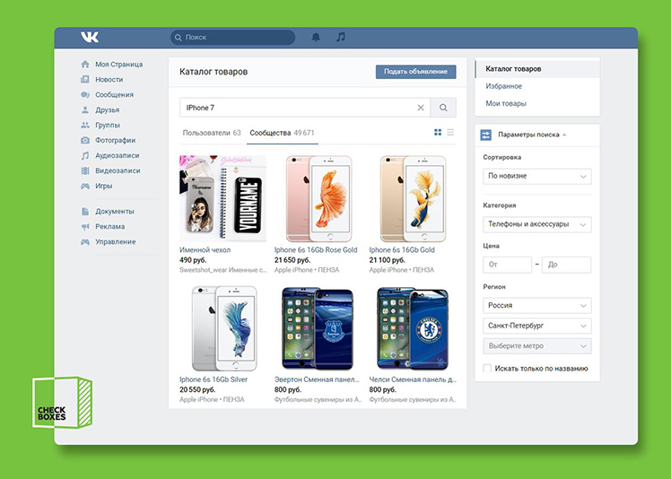Collapse the Параметры поиска section
This screenshot has height=479, width=671.
click(x=532, y=135)
